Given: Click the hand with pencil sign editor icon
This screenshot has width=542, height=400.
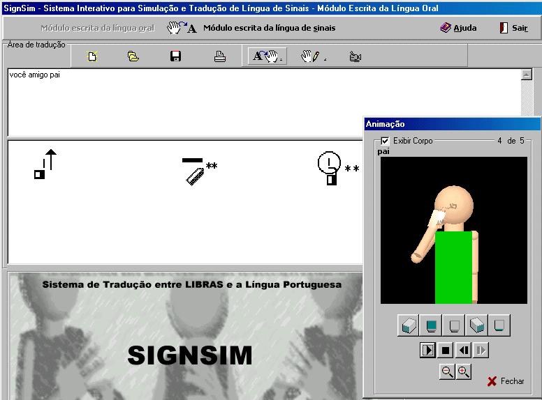Looking at the screenshot, I should 313,56.
